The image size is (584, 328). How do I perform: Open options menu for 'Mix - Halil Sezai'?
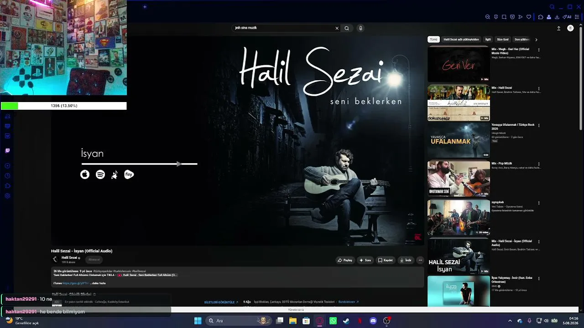[x=539, y=89]
